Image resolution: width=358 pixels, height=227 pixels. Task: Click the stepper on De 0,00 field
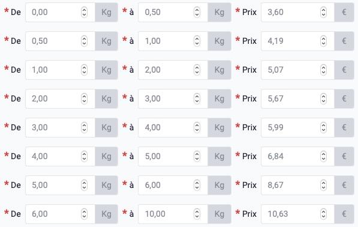pyautogui.click(x=84, y=12)
